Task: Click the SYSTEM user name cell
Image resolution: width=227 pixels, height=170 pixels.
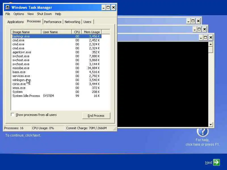Action: [48, 96]
